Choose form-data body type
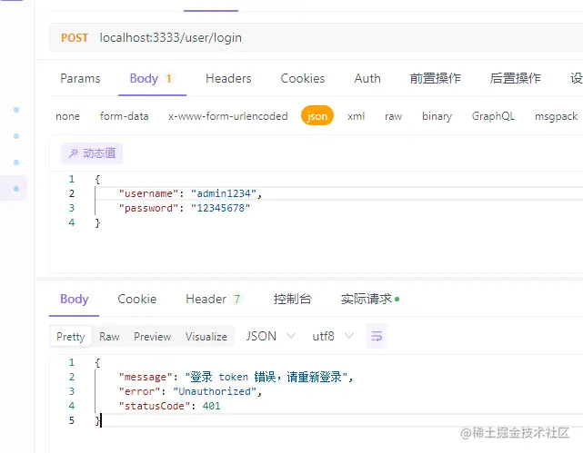Image resolution: width=583 pixels, height=453 pixels. (125, 116)
